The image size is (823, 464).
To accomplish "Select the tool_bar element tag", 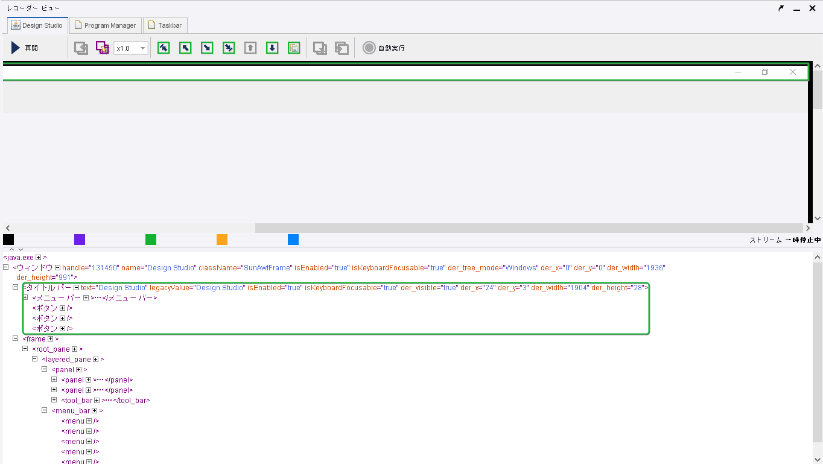I will tap(77, 401).
